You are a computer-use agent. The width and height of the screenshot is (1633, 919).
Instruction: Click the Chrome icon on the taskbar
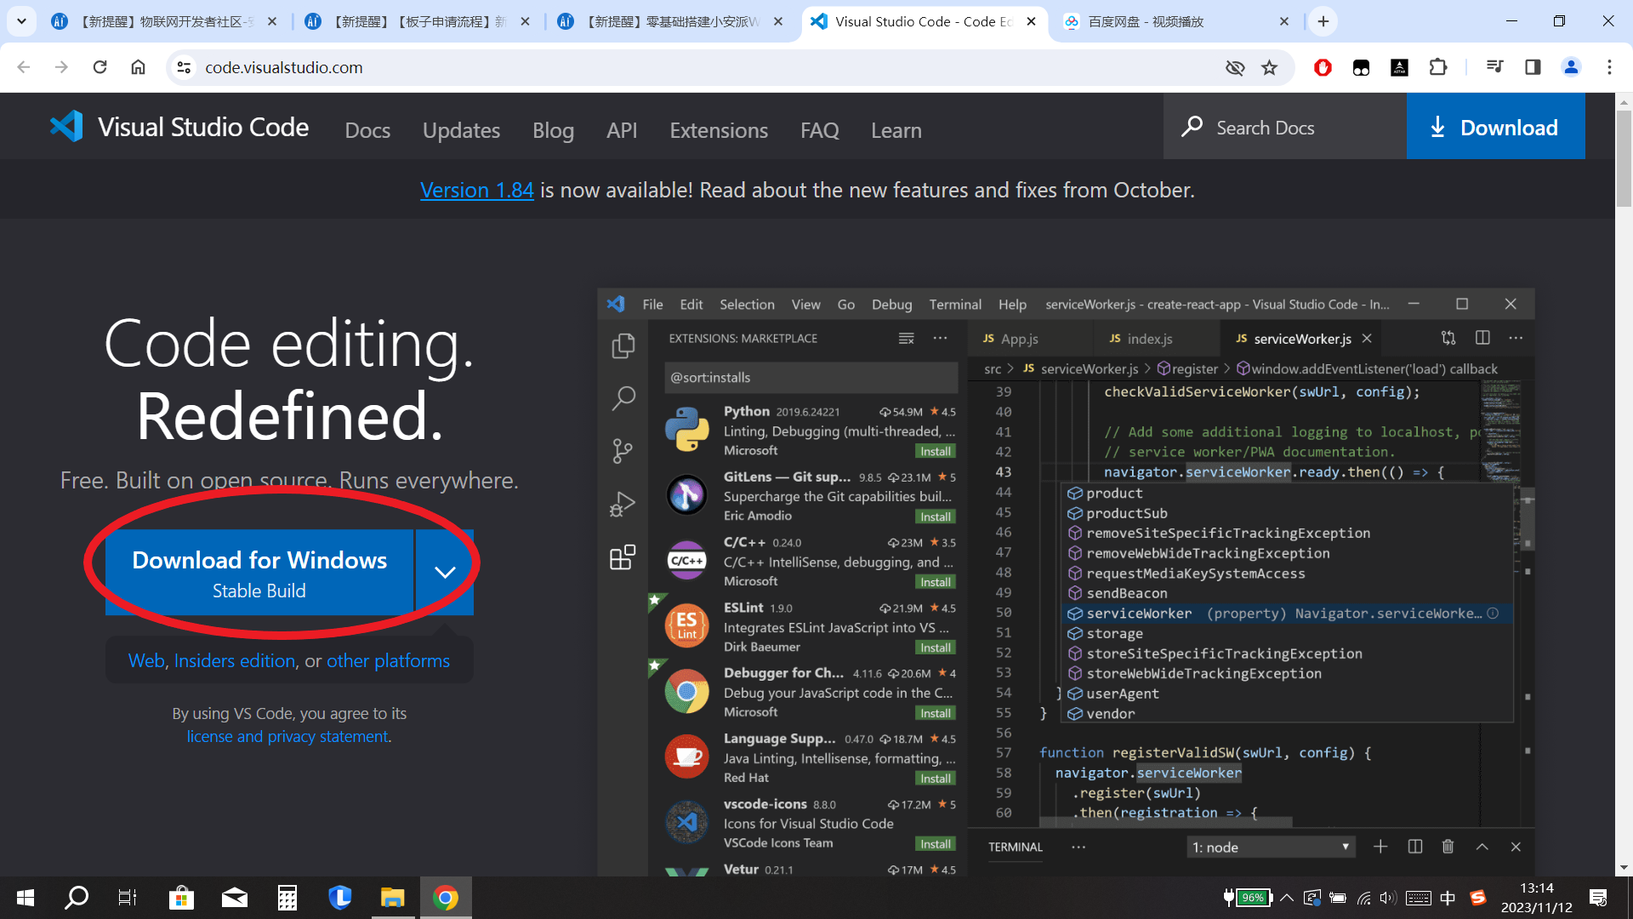click(x=446, y=898)
